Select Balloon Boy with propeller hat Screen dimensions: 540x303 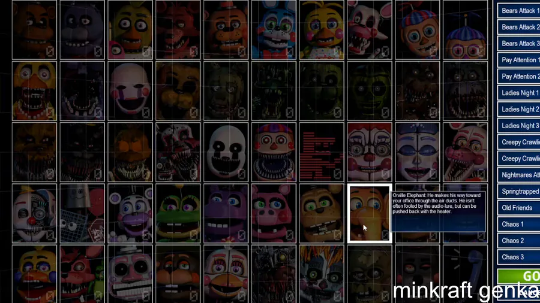pyautogui.click(x=417, y=29)
